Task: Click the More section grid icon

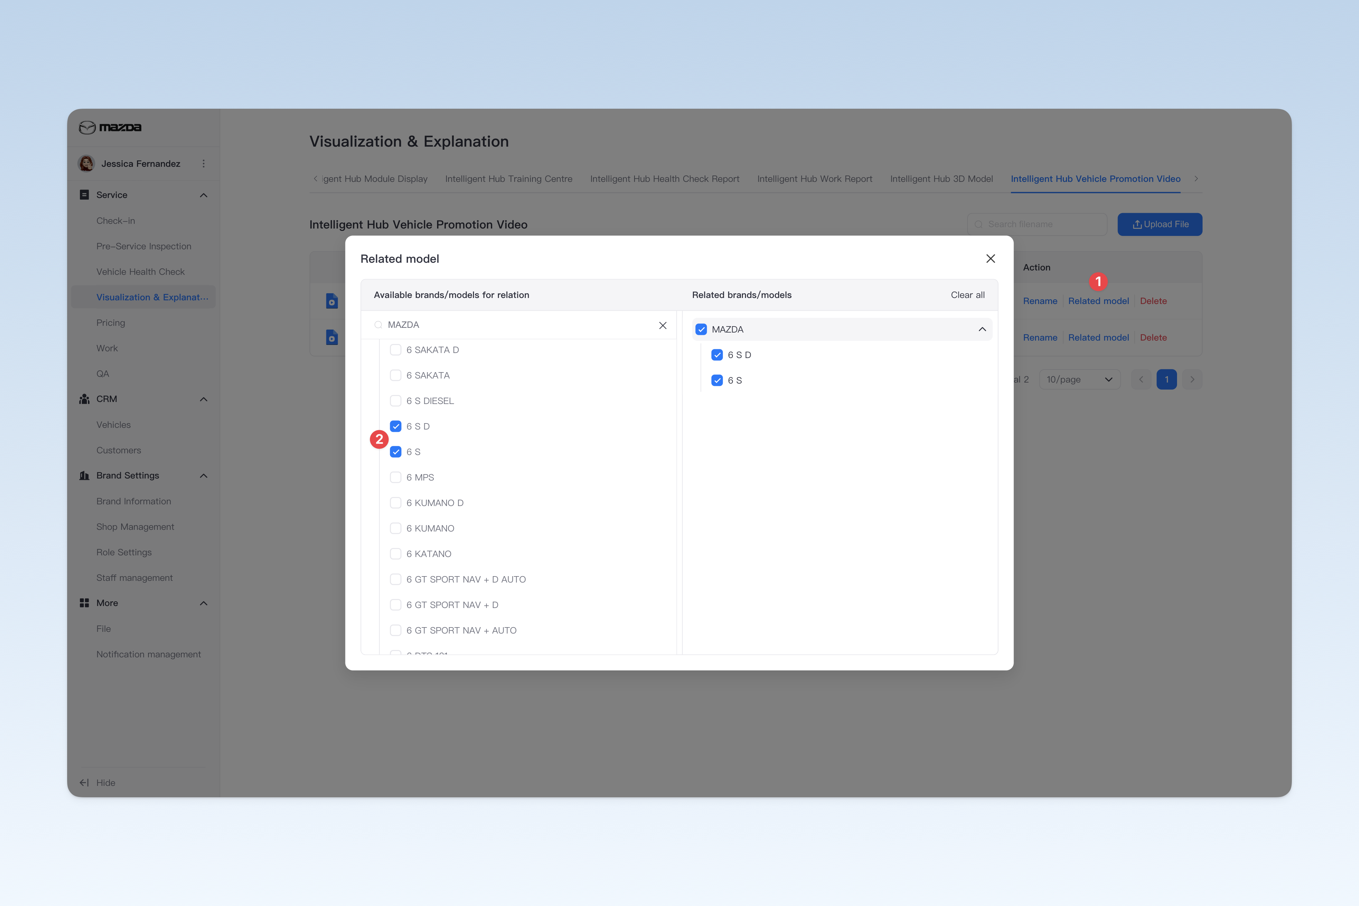Action: [84, 603]
